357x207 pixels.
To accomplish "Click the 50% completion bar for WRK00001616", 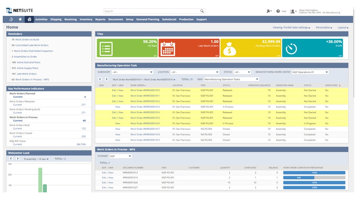I will [314, 178].
